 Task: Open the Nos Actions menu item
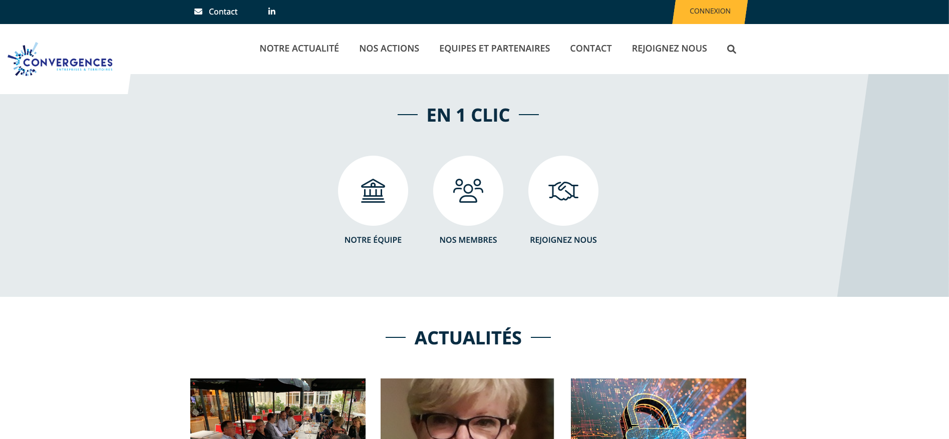click(389, 49)
